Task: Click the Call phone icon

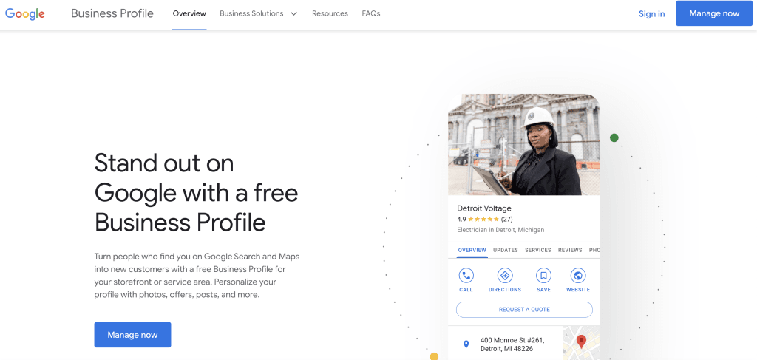Action: tap(466, 276)
